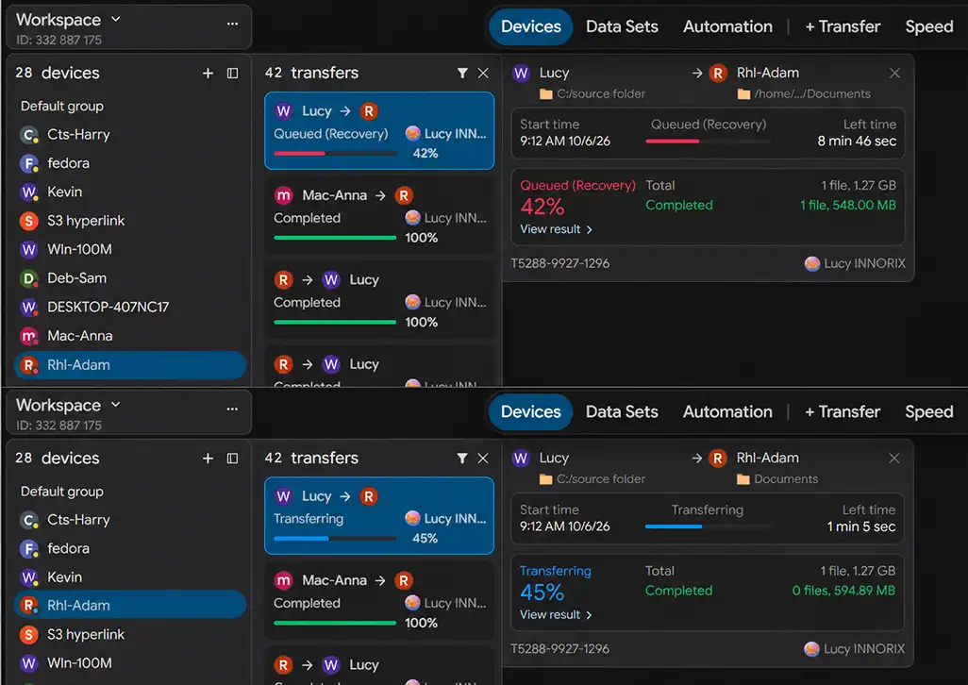The height and width of the screenshot is (685, 968).
Task: Click '1 min 5 sec' left time
Action: [861, 526]
